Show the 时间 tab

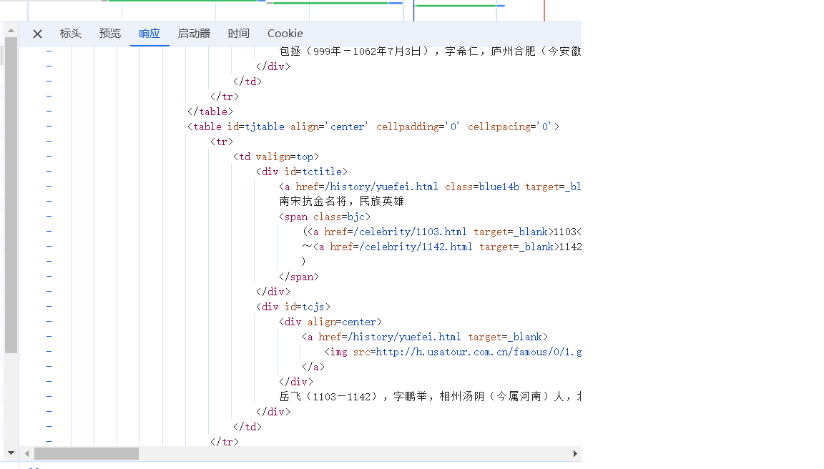coord(239,34)
